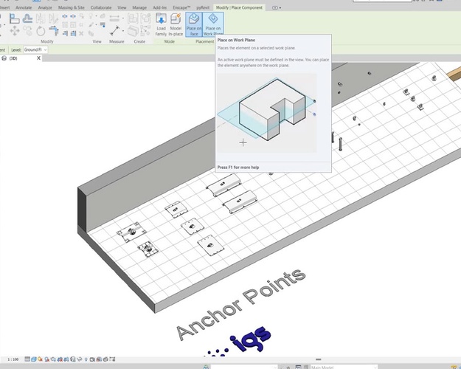The image size is (461, 369).
Task: Open the Enscape ribbon tab
Action: 181,7
